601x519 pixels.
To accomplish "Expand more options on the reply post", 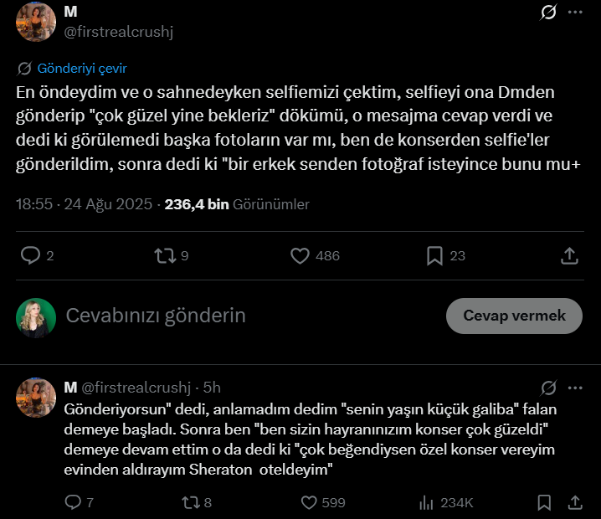I will pyautogui.click(x=575, y=388).
